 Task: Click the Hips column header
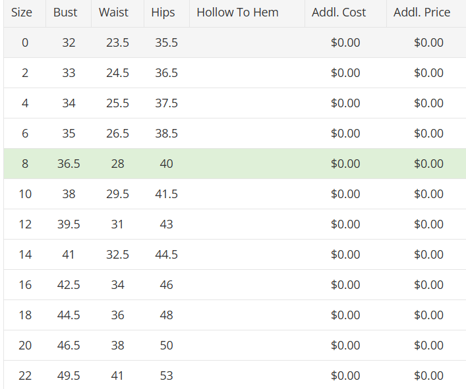tap(163, 13)
